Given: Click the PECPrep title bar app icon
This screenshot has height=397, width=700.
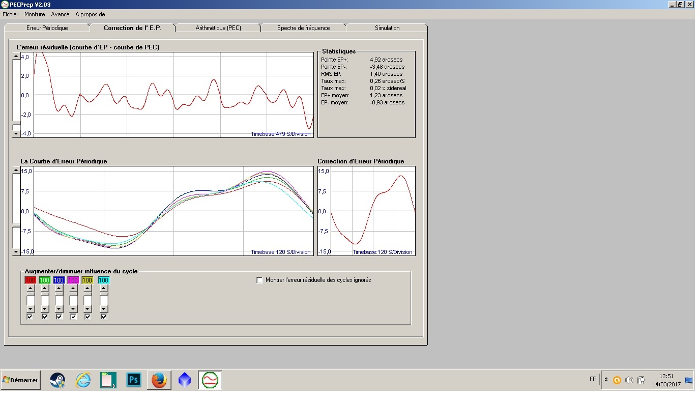Looking at the screenshot, I should coord(5,4).
